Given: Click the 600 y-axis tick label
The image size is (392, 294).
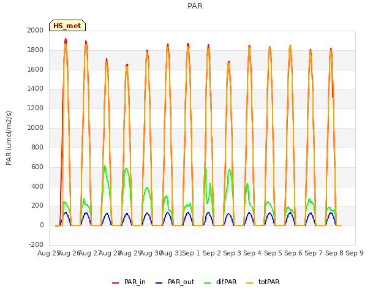Looking at the screenshot, I should coord(37,167).
